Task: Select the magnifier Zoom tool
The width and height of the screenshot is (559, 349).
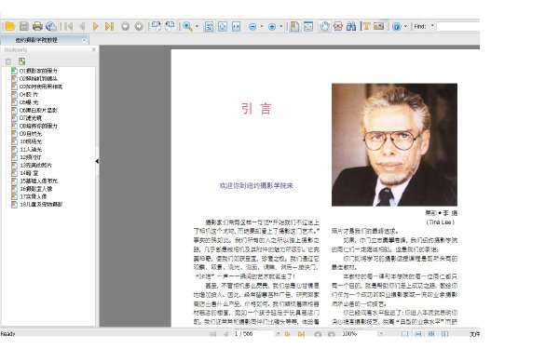Action: (187, 26)
